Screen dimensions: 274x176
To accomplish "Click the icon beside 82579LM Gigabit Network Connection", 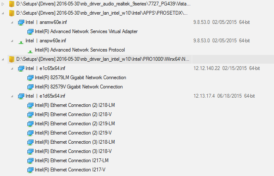I will (x=30, y=78).
